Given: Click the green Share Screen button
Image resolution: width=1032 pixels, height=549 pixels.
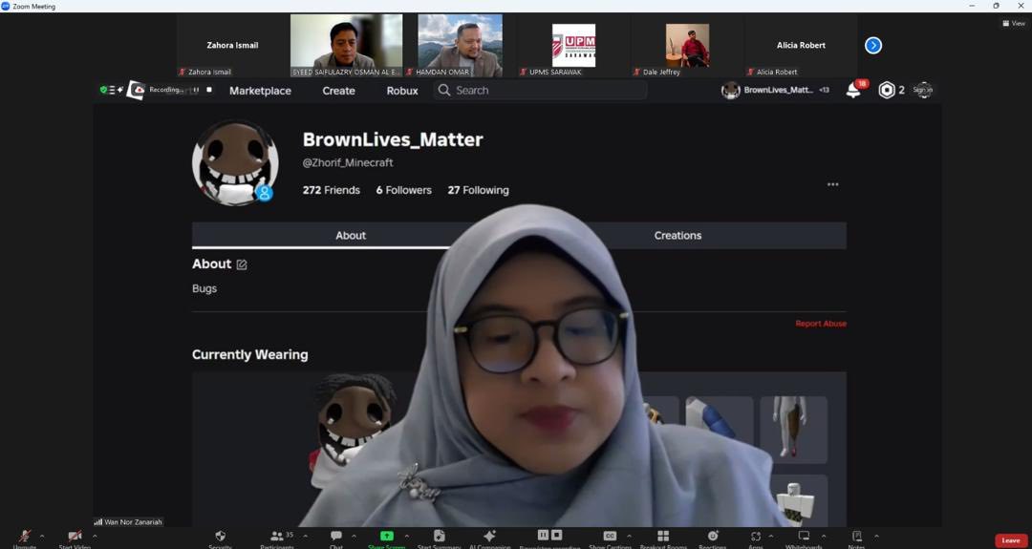Looking at the screenshot, I should point(386,538).
